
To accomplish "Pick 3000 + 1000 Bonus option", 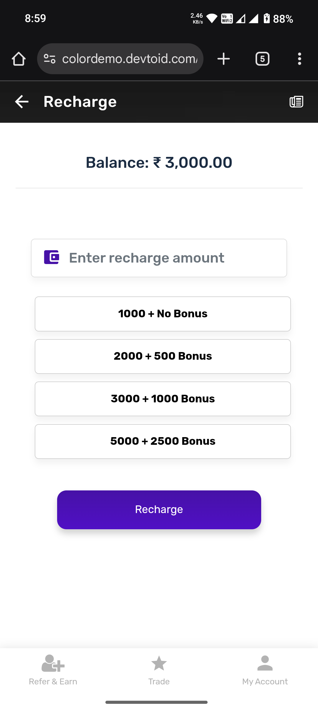I will (x=163, y=399).
